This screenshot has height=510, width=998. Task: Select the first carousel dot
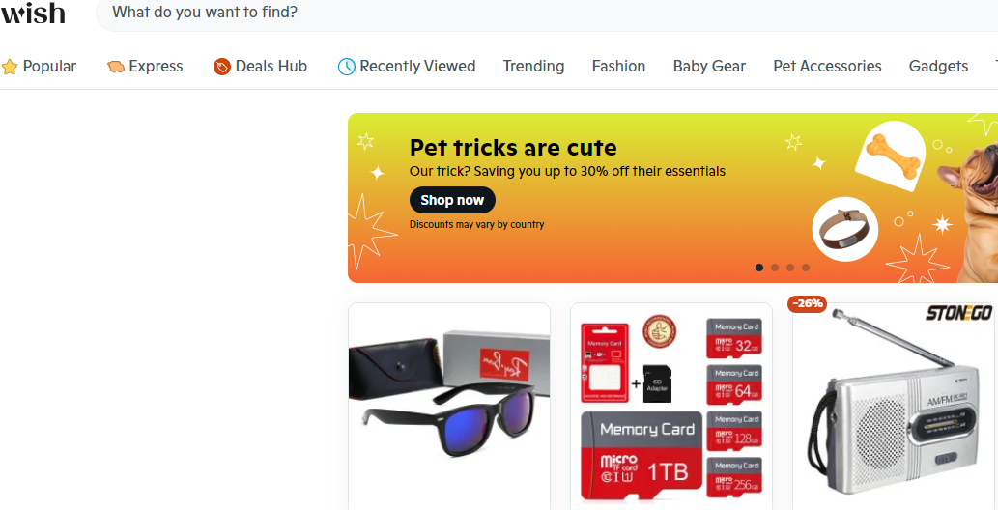click(x=759, y=268)
